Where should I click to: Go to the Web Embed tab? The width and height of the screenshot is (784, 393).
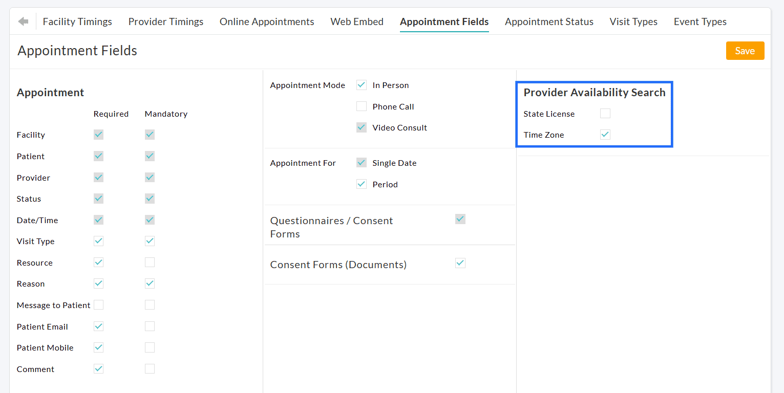pos(357,21)
